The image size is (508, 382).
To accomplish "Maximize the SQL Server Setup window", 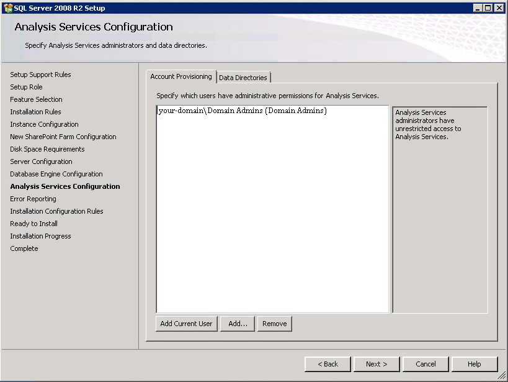I will [488, 8].
